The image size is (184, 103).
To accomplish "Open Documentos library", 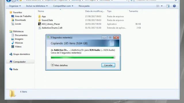I will 21,35.
